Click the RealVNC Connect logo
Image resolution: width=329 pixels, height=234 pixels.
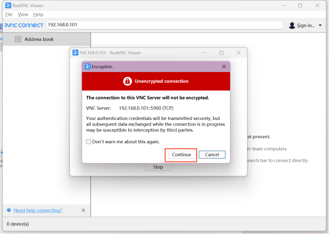click(x=23, y=25)
